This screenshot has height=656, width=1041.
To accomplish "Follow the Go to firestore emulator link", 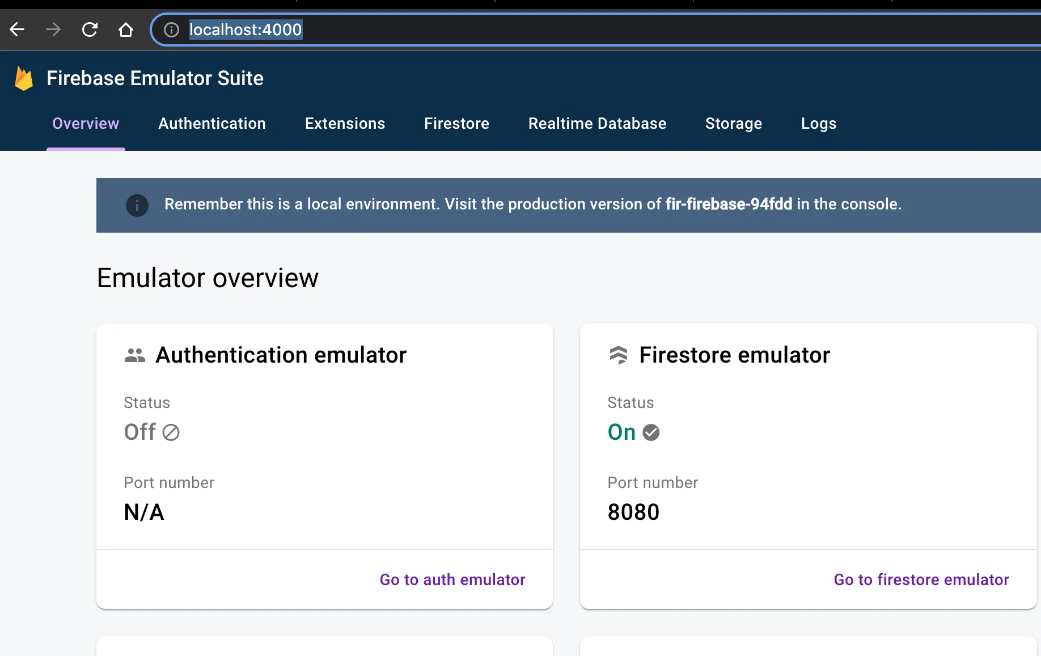I will click(921, 579).
